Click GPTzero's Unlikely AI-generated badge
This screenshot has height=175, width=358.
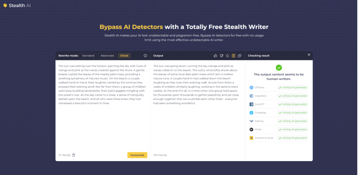[292, 87]
